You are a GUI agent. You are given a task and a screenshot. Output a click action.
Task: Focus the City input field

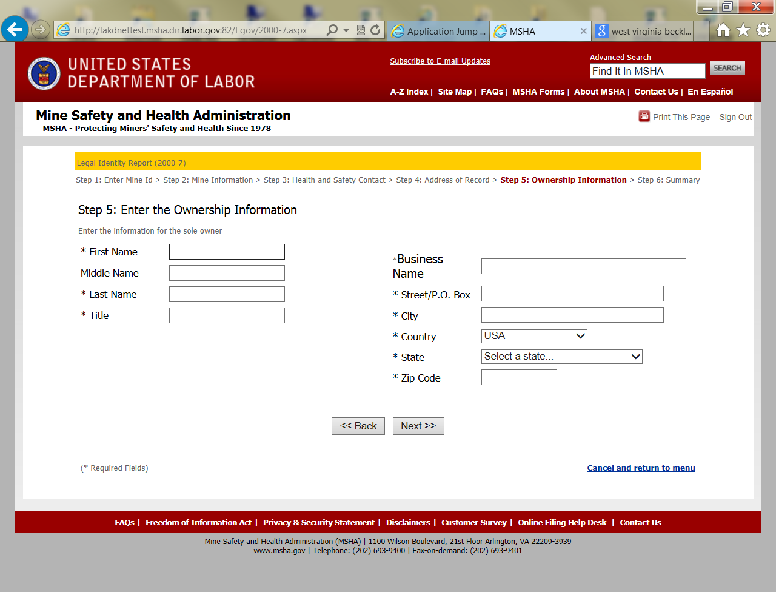click(x=572, y=315)
